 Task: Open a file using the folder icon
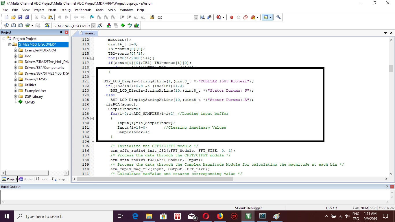(13, 17)
